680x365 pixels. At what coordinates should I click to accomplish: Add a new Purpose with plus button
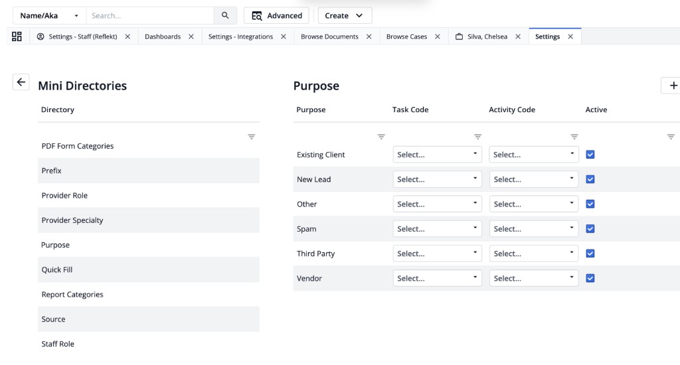tap(673, 86)
